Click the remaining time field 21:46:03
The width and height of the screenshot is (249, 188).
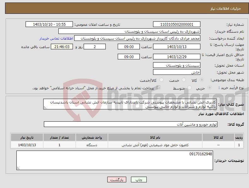(x=62, y=47)
